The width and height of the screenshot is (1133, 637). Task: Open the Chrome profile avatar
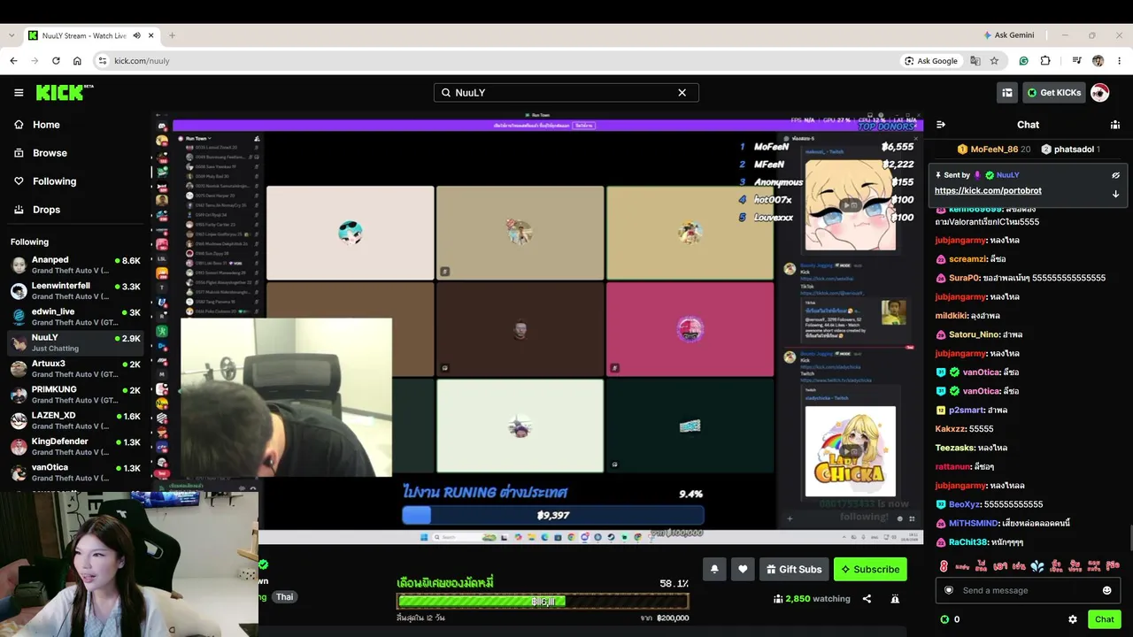(x=1098, y=61)
